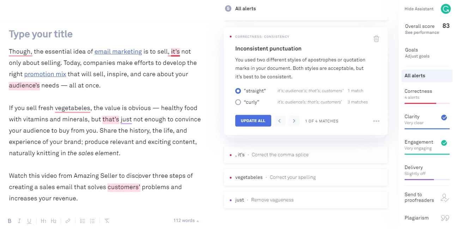
Task: Open more options via the three dots
Action: click(x=376, y=121)
